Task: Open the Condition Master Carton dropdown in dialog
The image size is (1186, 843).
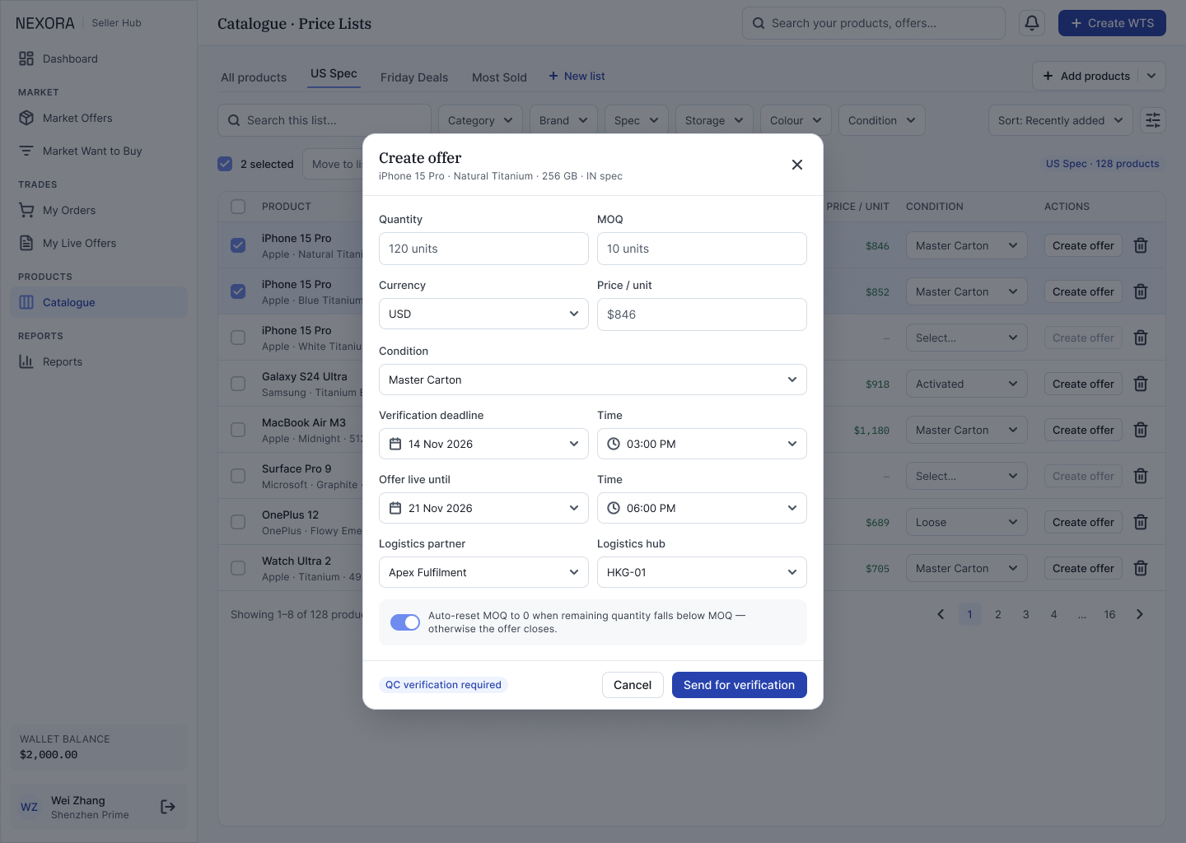Action: pos(593,380)
